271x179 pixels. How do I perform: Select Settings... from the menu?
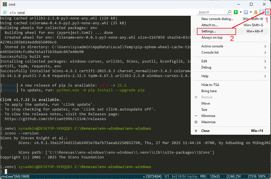point(209,31)
